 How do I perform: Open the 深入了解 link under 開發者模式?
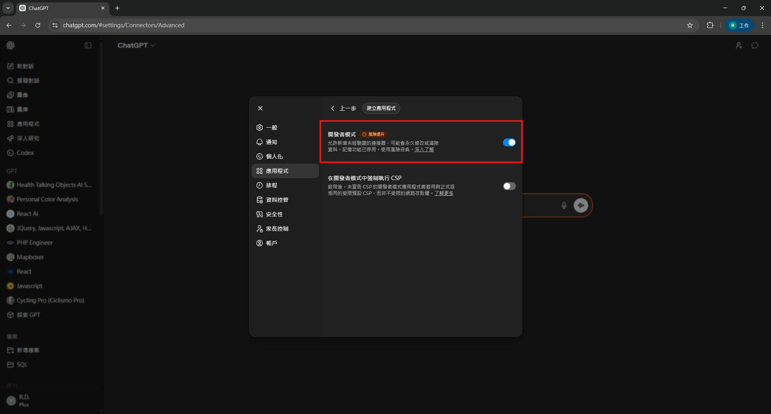(424, 150)
